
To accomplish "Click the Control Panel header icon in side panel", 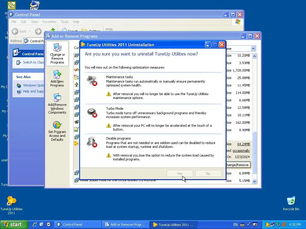I will point(17,52).
